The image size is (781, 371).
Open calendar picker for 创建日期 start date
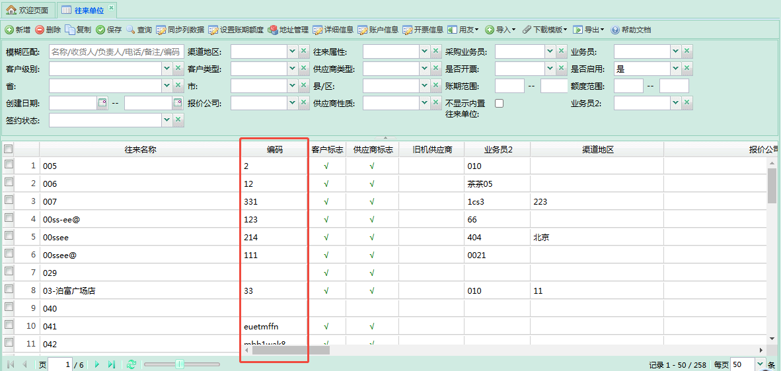(x=102, y=103)
